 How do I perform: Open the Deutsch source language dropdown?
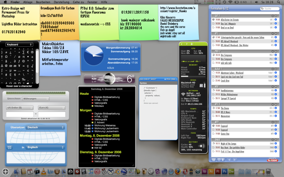[x=45, y=127]
